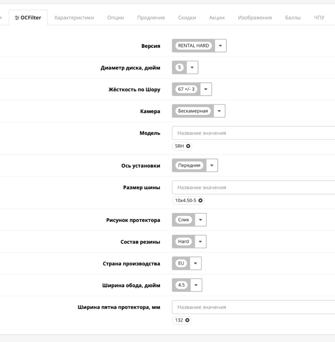Expand the Камера dropdown arrow
Viewport: 335px width, 342px height.
tap(220, 111)
